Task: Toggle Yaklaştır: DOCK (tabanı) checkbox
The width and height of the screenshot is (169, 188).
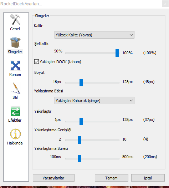Action: (x=36, y=62)
